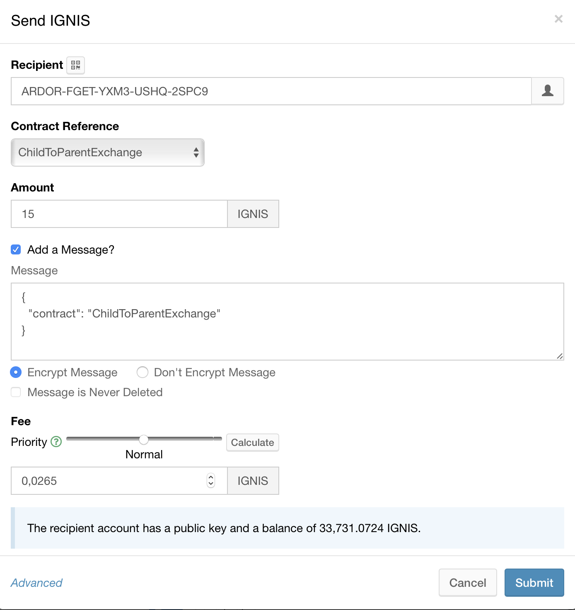The image size is (575, 610).
Task: Enable Message is Never Deleted
Action: coord(16,392)
